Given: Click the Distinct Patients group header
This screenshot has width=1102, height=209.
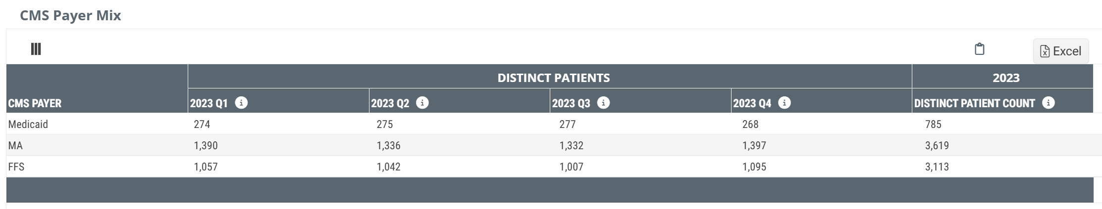Looking at the screenshot, I should click(x=553, y=78).
